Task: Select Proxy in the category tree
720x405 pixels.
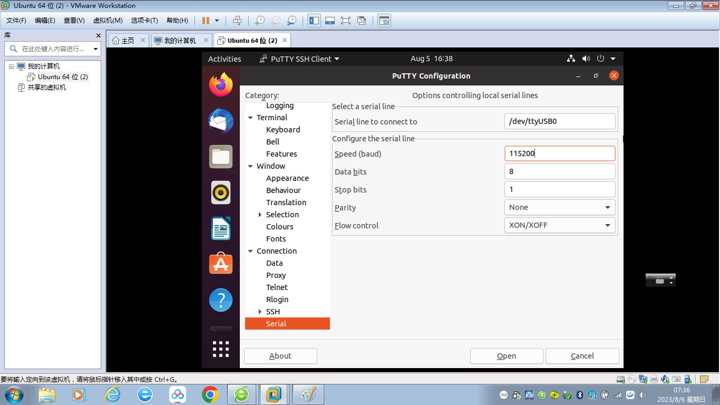Action: 276,275
